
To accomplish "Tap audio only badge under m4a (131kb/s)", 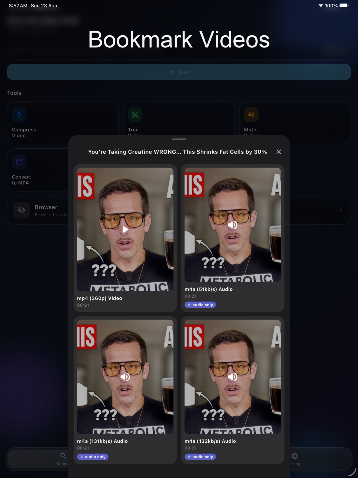I will (93, 457).
